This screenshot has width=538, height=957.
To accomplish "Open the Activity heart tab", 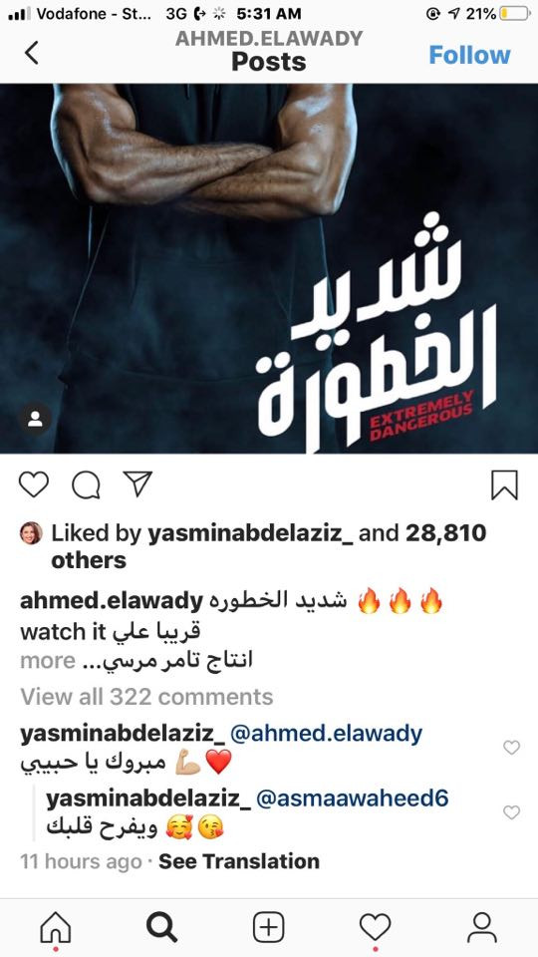I will [x=375, y=928].
